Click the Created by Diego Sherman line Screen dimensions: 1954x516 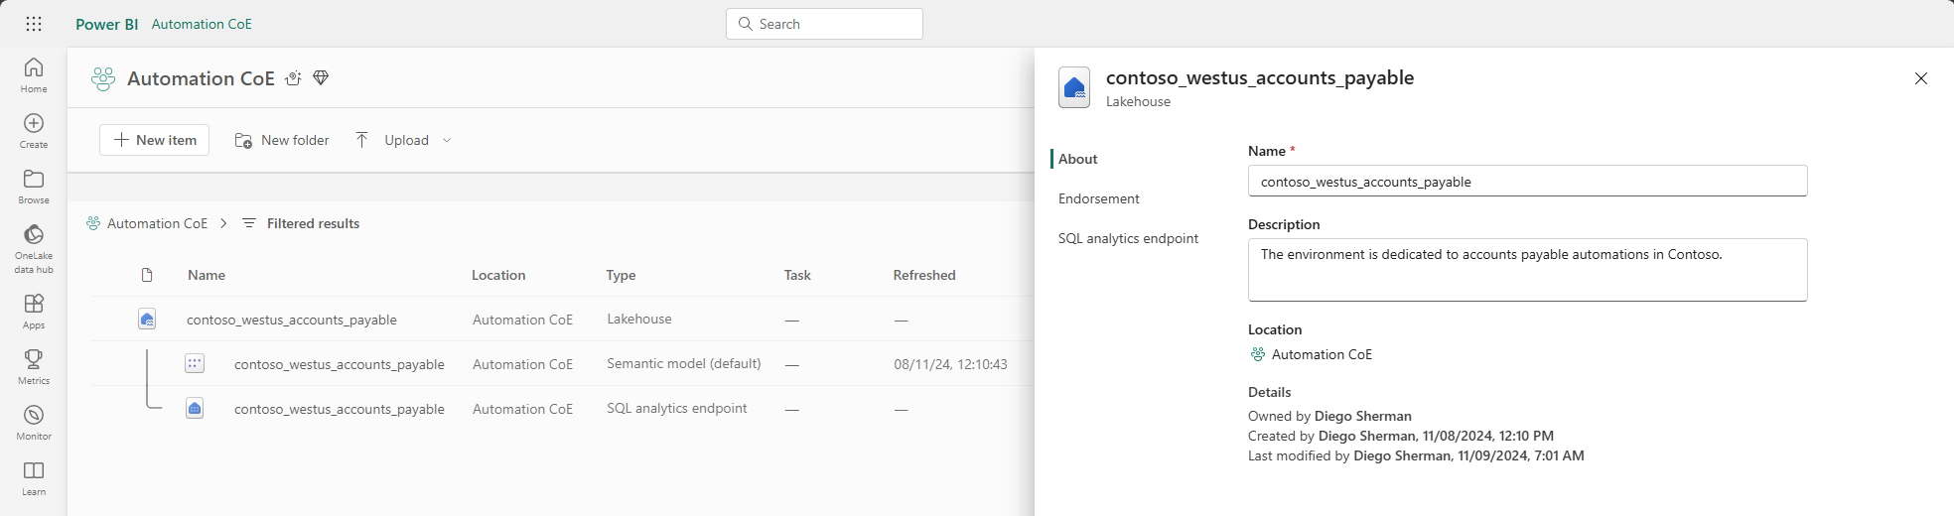[1401, 436]
